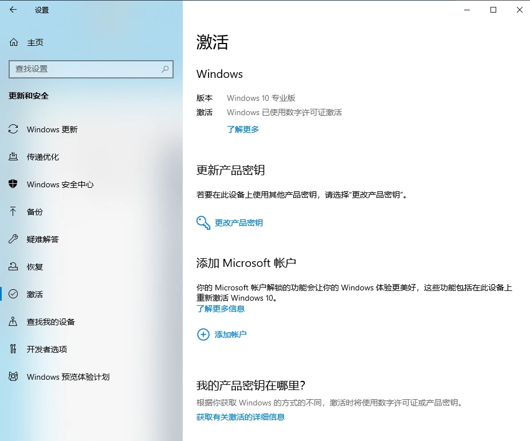Open Windows 安全中心 shield icon
This screenshot has height=441, width=530.
(13, 184)
